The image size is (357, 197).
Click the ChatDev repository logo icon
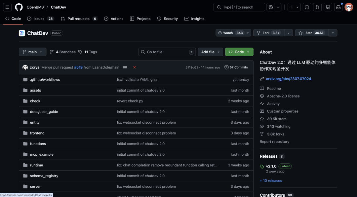click(x=22, y=33)
